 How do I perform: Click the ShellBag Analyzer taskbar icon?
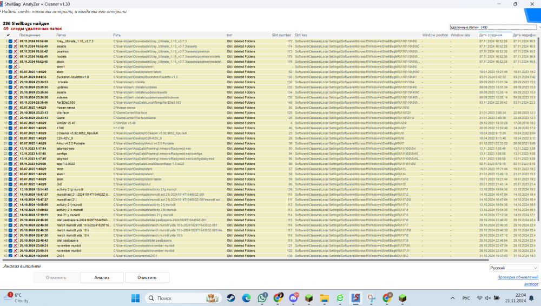[x=355, y=298]
